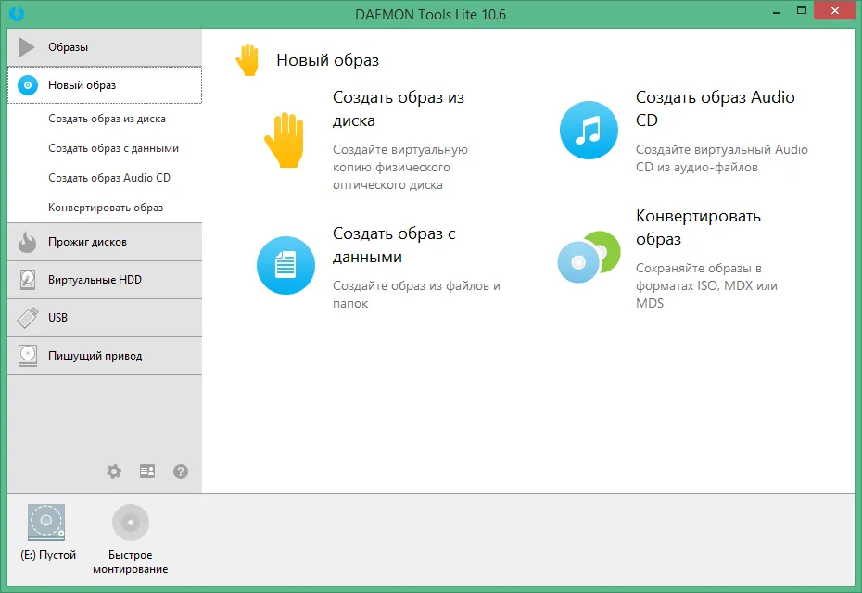
Task: Click the blue music note Audio CD icon
Action: (589, 131)
